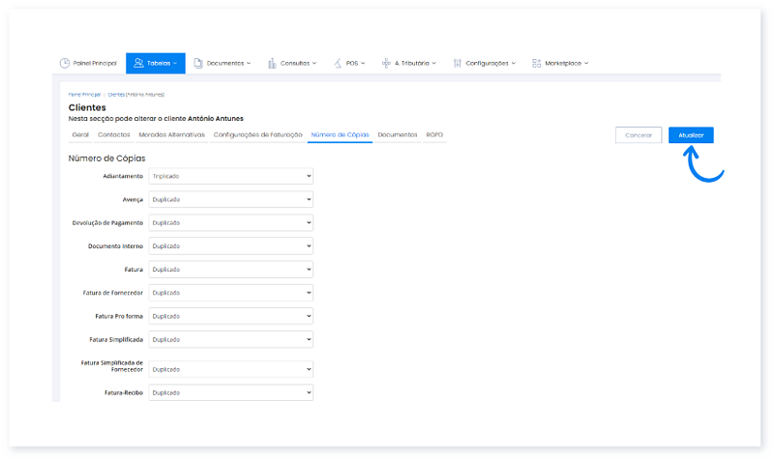Click the Tabelas users icon
Screen dimensions: 774x460
(x=138, y=63)
